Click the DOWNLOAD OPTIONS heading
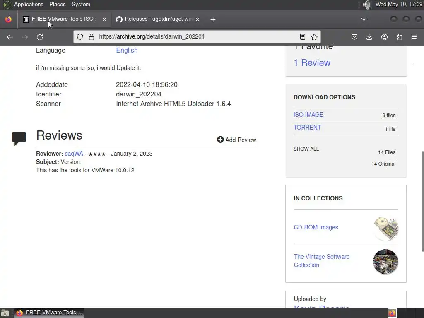 pyautogui.click(x=325, y=97)
